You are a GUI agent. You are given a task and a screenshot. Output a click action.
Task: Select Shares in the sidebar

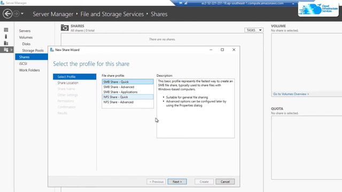pos(32,57)
